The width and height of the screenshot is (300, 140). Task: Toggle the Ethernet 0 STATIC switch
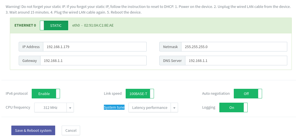(x=54, y=25)
